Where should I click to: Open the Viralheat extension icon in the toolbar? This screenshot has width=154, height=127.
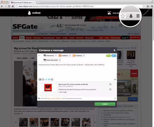pyautogui.click(x=148, y=6)
